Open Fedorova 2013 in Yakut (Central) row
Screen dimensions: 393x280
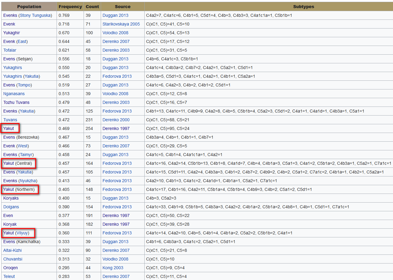[117, 163]
